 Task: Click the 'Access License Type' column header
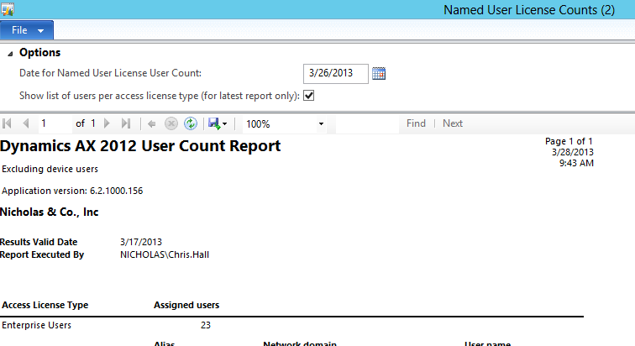click(x=45, y=305)
